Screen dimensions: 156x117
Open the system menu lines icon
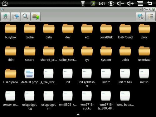tap(140, 3)
